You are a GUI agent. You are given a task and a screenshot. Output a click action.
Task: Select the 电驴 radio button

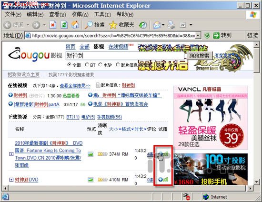point(100,64)
